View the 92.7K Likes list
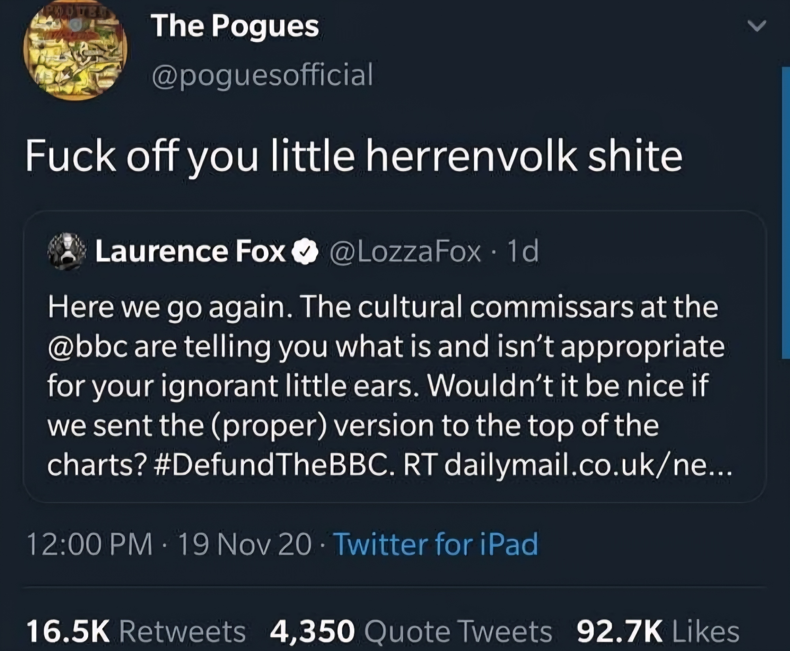The image size is (790, 651). [x=658, y=631]
